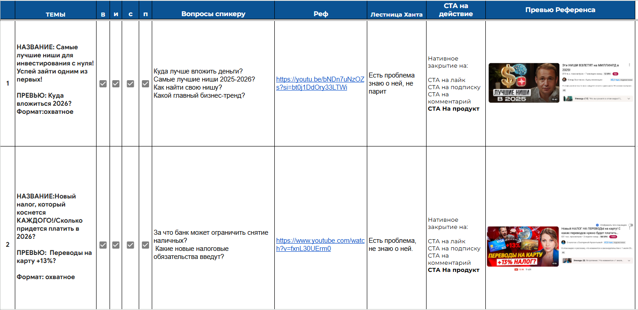Click three-dot menu next to НАЛОГ НА ПЕРЕВОДЫ title
Image resolution: width=638 pixels, height=310 pixels.
point(629,228)
